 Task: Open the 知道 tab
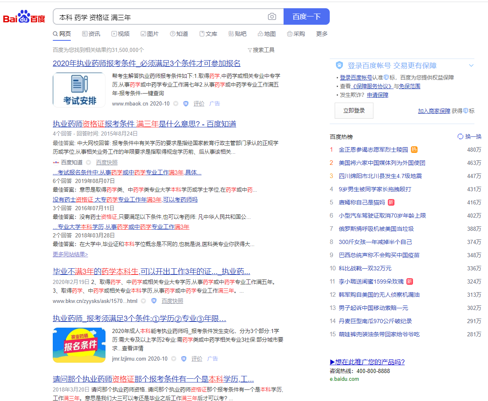tap(179, 34)
